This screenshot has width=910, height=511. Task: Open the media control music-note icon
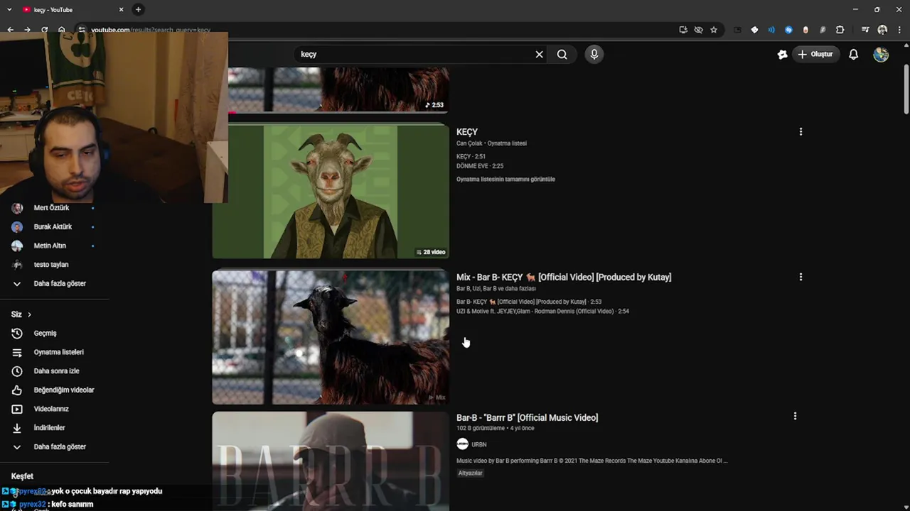coord(865,30)
